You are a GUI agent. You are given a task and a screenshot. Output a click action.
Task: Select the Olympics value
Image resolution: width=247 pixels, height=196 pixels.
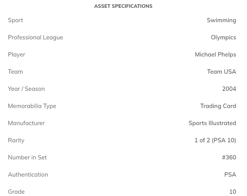(223, 37)
